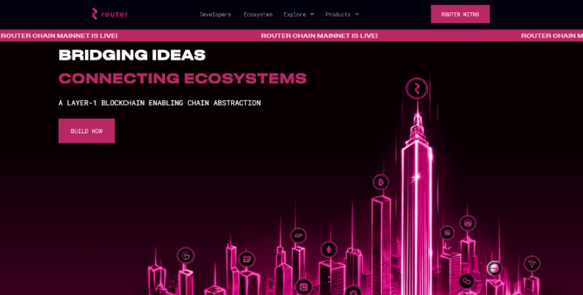The image size is (583, 295).
Task: Expand the Products dropdown menu
Action: [x=342, y=14]
